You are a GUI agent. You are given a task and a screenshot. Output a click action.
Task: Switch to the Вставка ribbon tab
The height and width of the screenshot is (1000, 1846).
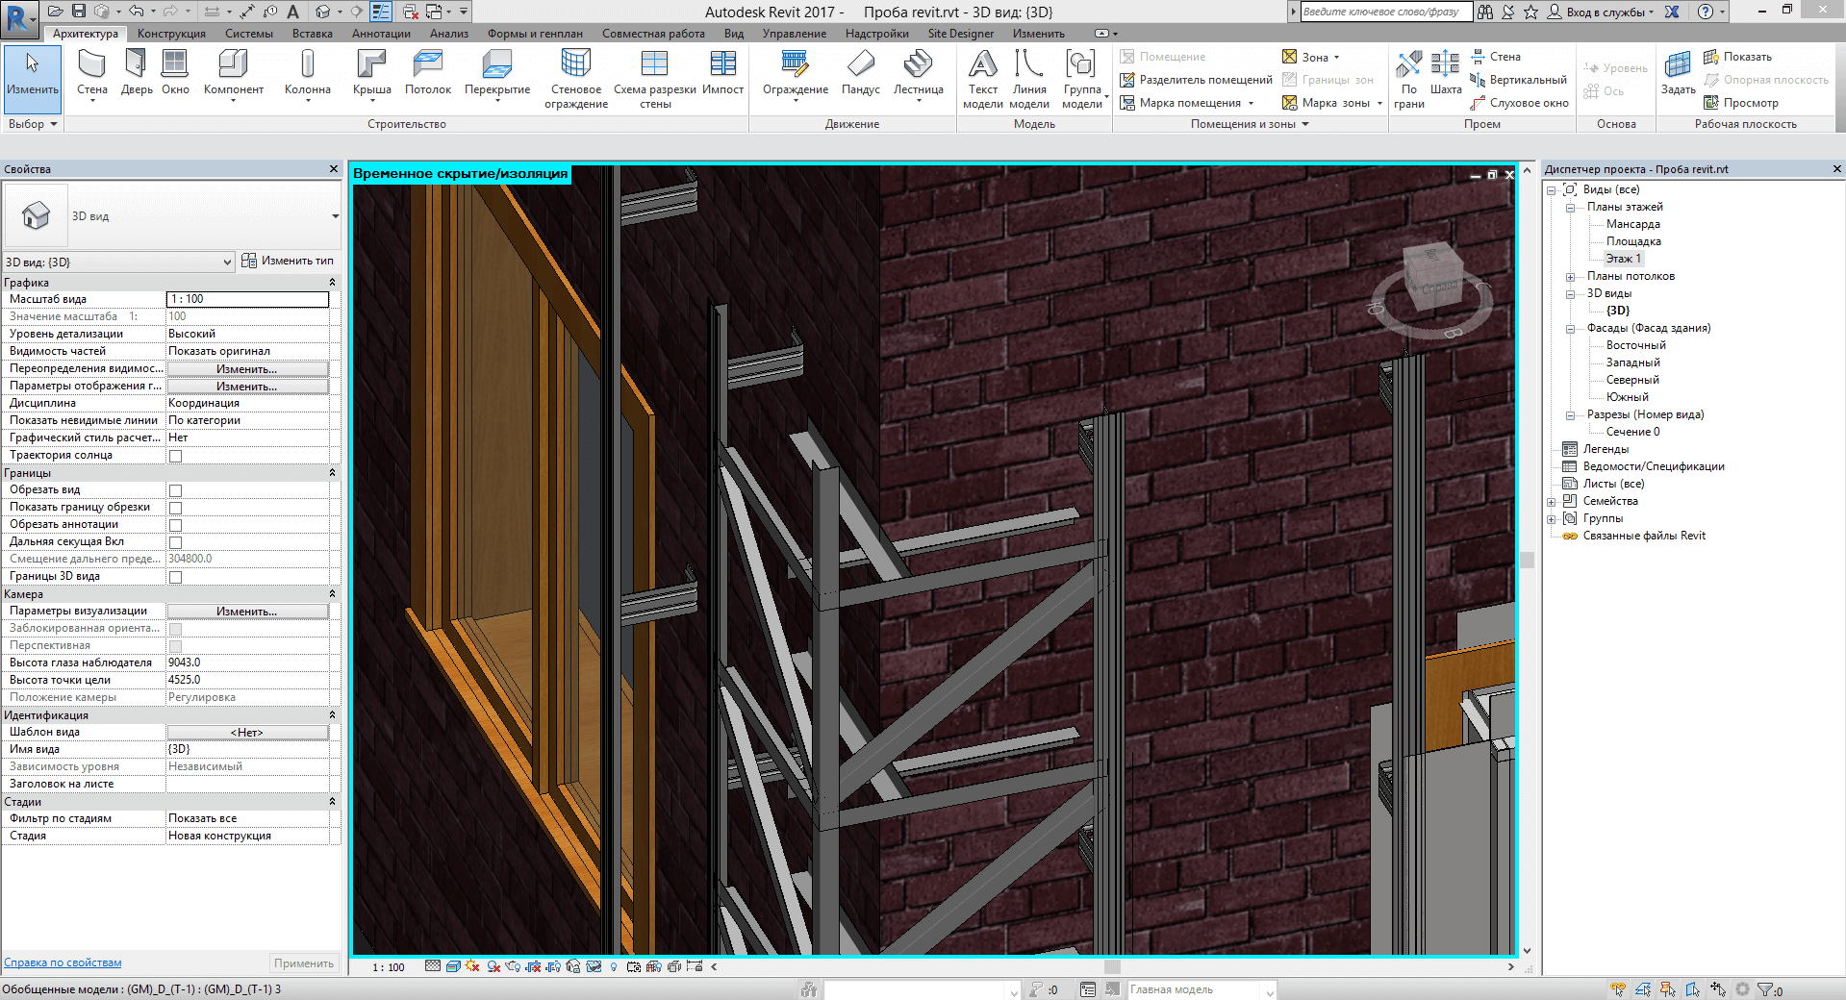pyautogui.click(x=312, y=34)
